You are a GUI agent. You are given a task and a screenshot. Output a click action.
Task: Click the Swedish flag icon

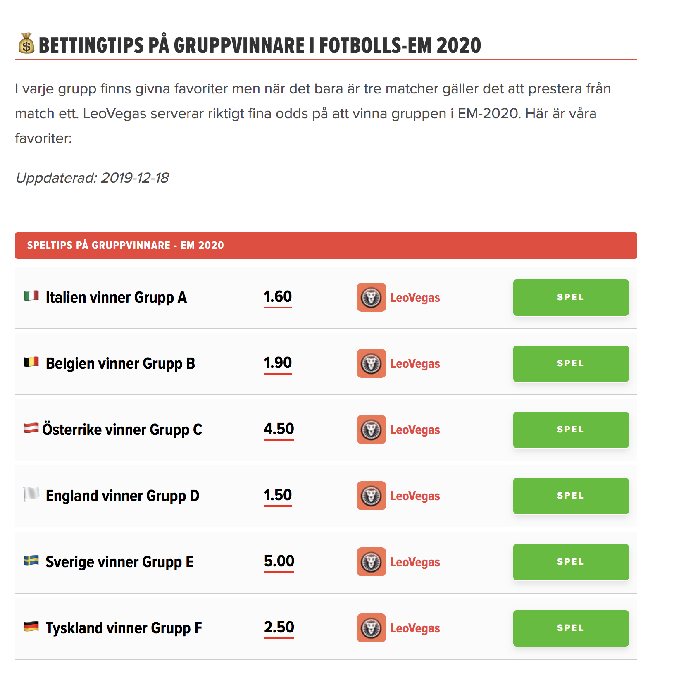point(31,561)
